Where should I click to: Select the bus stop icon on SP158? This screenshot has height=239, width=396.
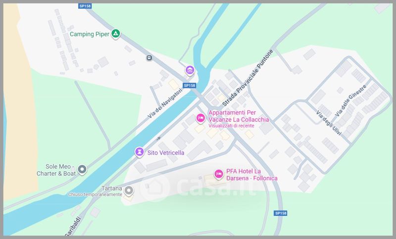[149, 58]
